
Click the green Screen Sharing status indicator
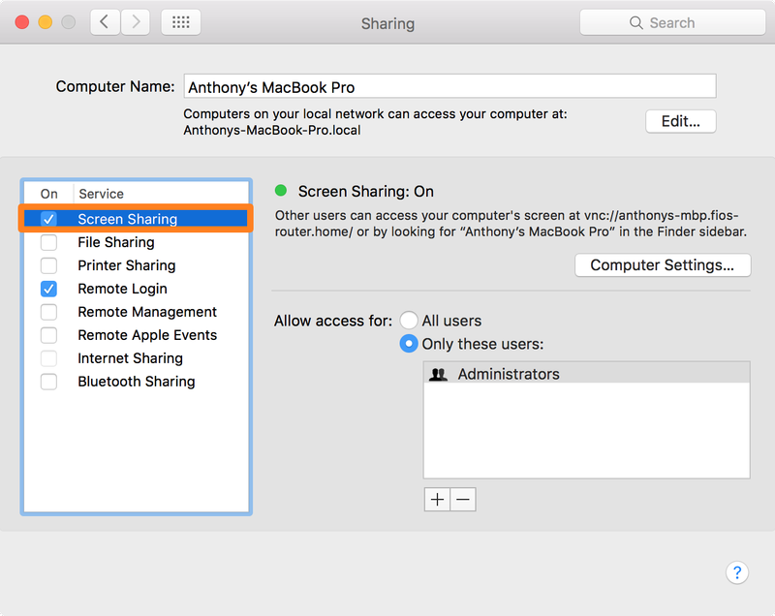point(281,190)
